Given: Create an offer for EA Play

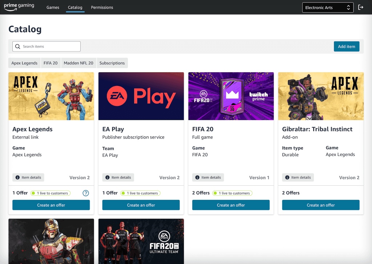Looking at the screenshot, I should pyautogui.click(x=141, y=205).
